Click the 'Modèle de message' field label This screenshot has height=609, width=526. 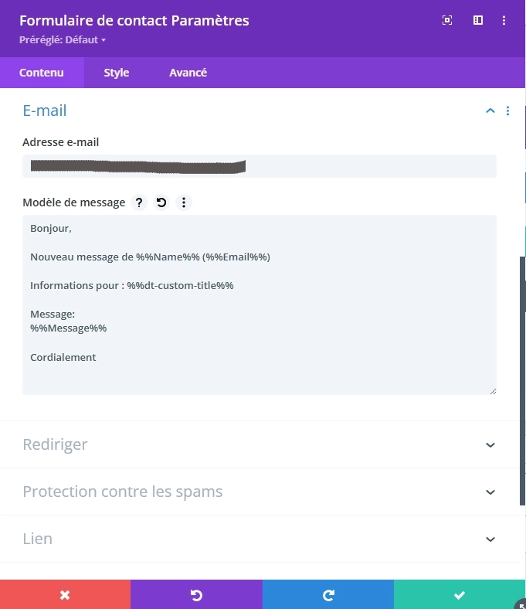pyautogui.click(x=73, y=202)
